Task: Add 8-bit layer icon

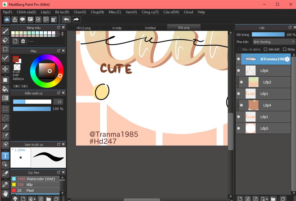Action: point(248,199)
